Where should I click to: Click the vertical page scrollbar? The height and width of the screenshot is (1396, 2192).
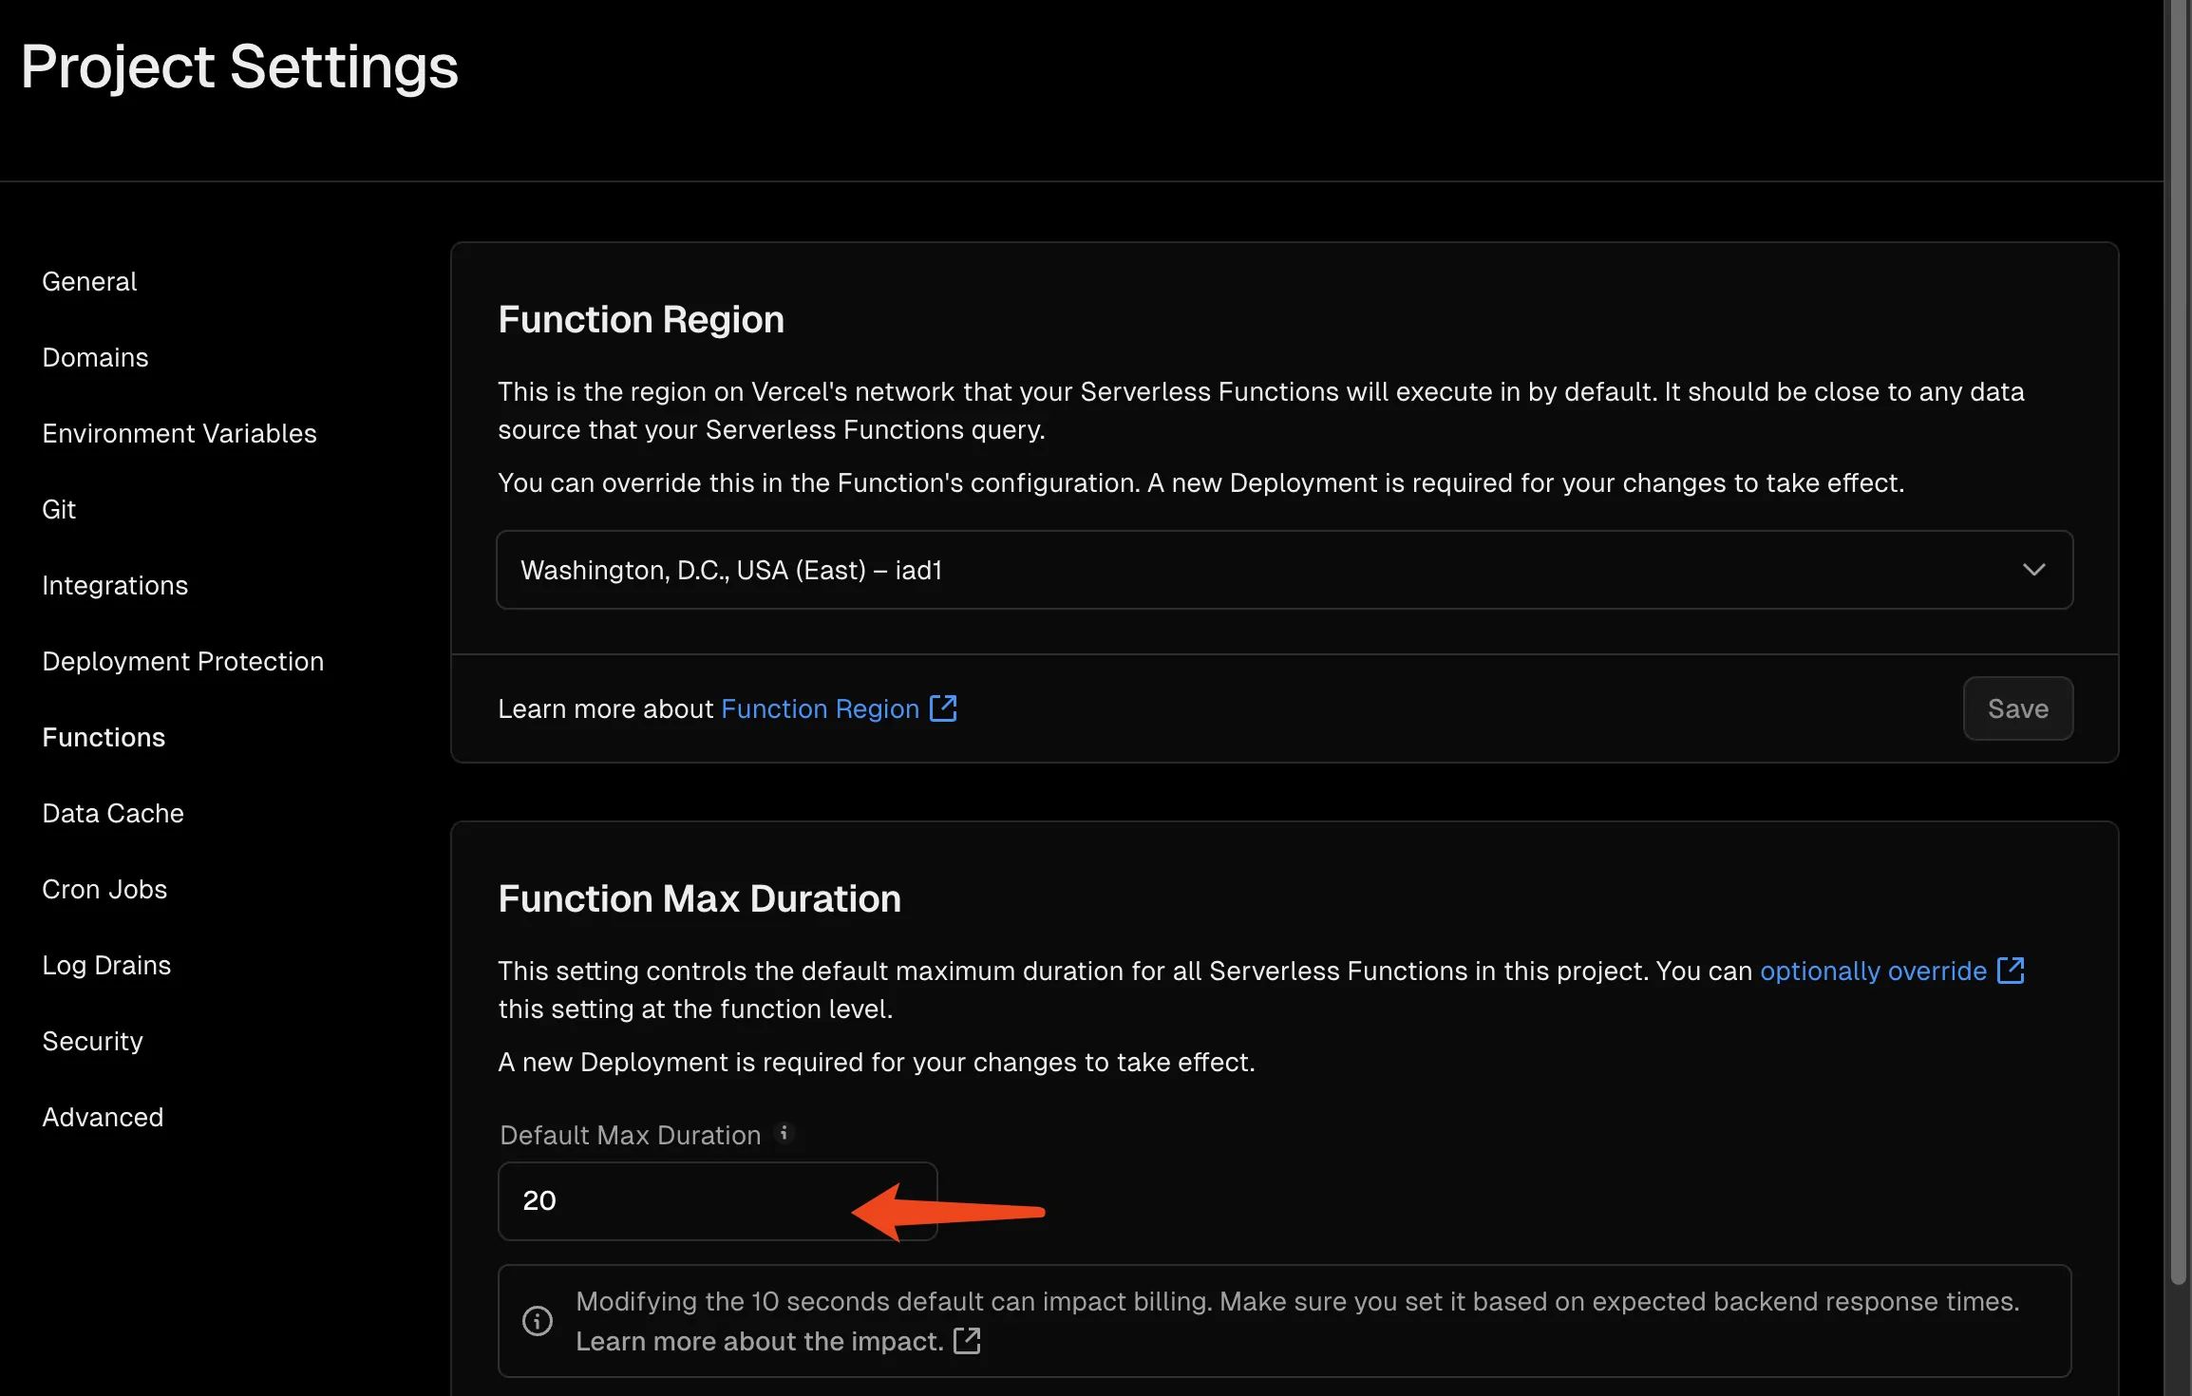[x=2178, y=665]
